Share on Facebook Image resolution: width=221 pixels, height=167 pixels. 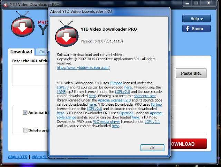(x=196, y=29)
